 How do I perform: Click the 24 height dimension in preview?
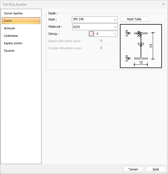pyautogui.click(x=151, y=46)
